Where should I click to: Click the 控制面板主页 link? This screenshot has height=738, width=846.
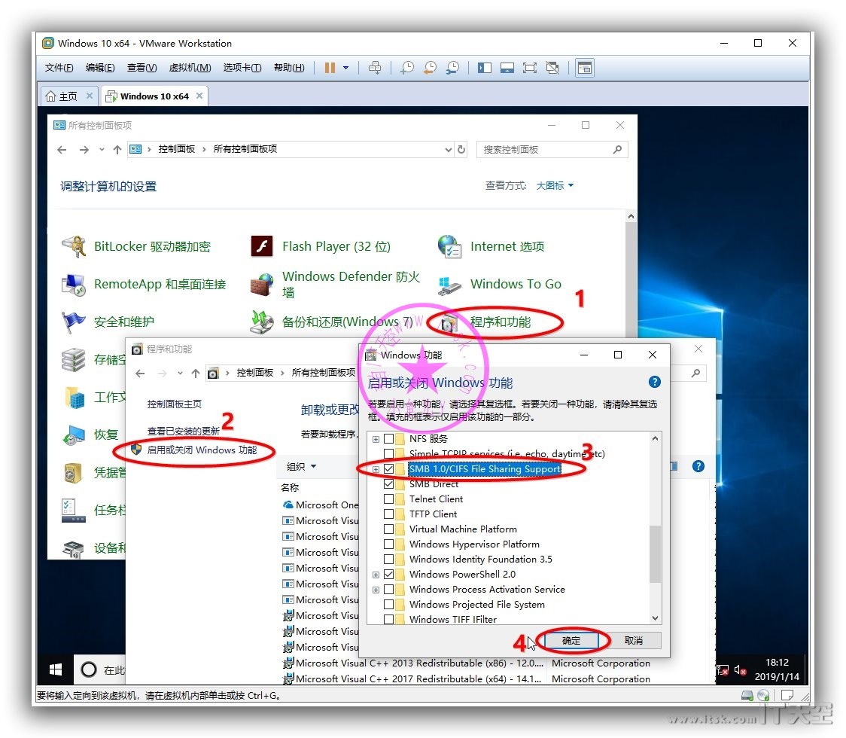[175, 404]
